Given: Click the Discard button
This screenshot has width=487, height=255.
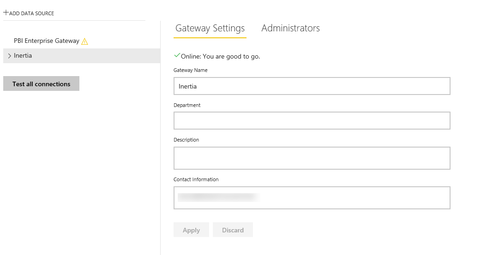Looking at the screenshot, I should 233,230.
